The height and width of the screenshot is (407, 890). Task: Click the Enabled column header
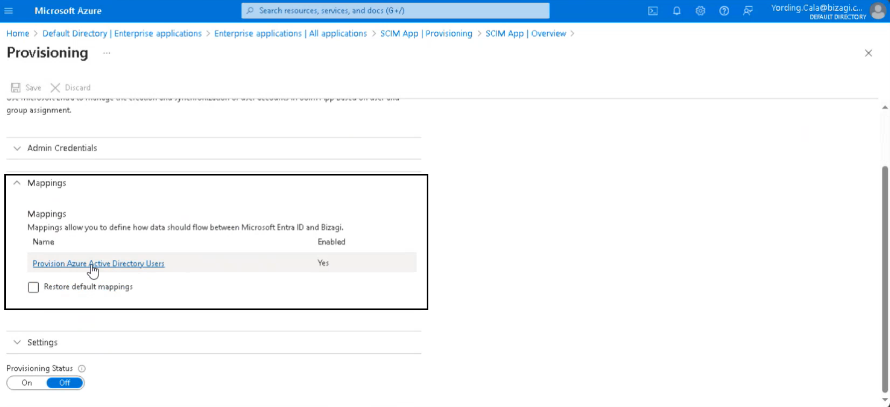(331, 242)
